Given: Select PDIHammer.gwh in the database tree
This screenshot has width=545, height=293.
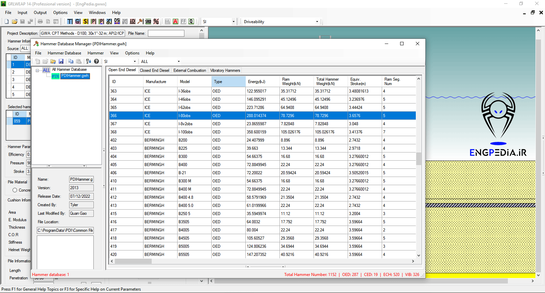Looking at the screenshot, I should coord(75,76).
